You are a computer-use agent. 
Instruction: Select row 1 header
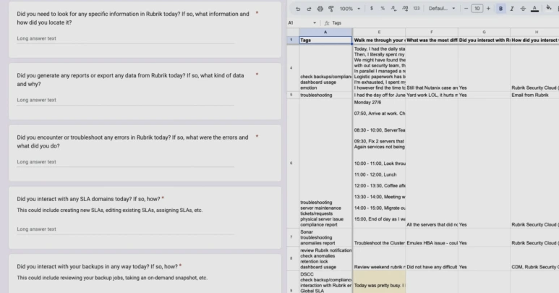tap(291, 40)
